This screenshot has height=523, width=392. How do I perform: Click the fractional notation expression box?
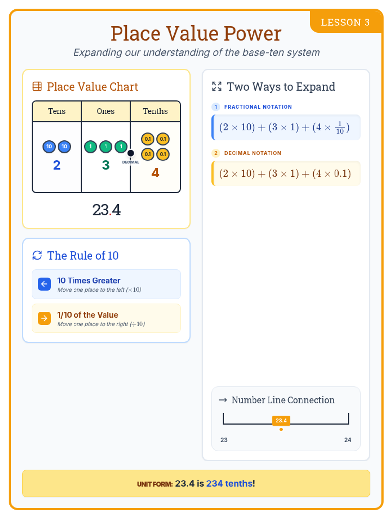[x=286, y=127]
